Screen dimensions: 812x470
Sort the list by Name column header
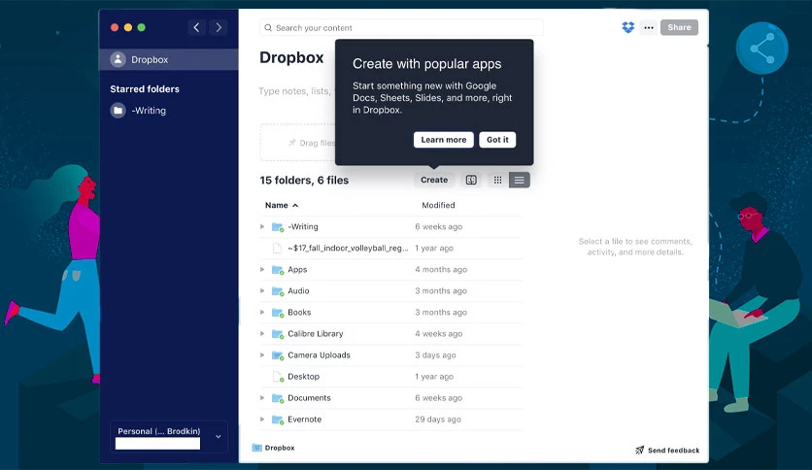282,206
